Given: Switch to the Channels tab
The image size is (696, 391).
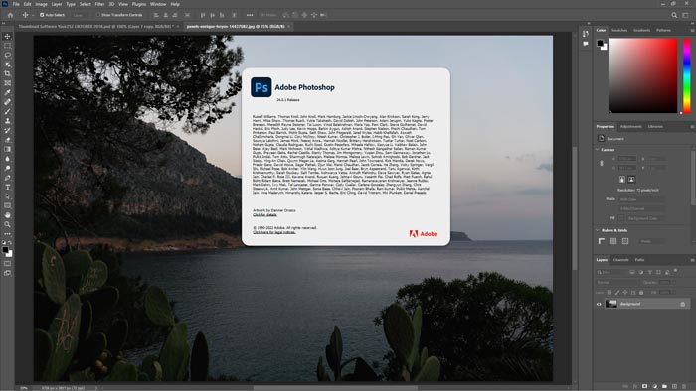Looking at the screenshot, I should coord(621,260).
